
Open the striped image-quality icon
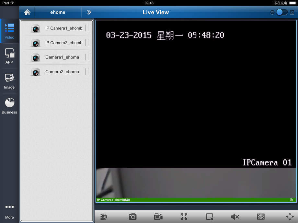(x=260, y=216)
